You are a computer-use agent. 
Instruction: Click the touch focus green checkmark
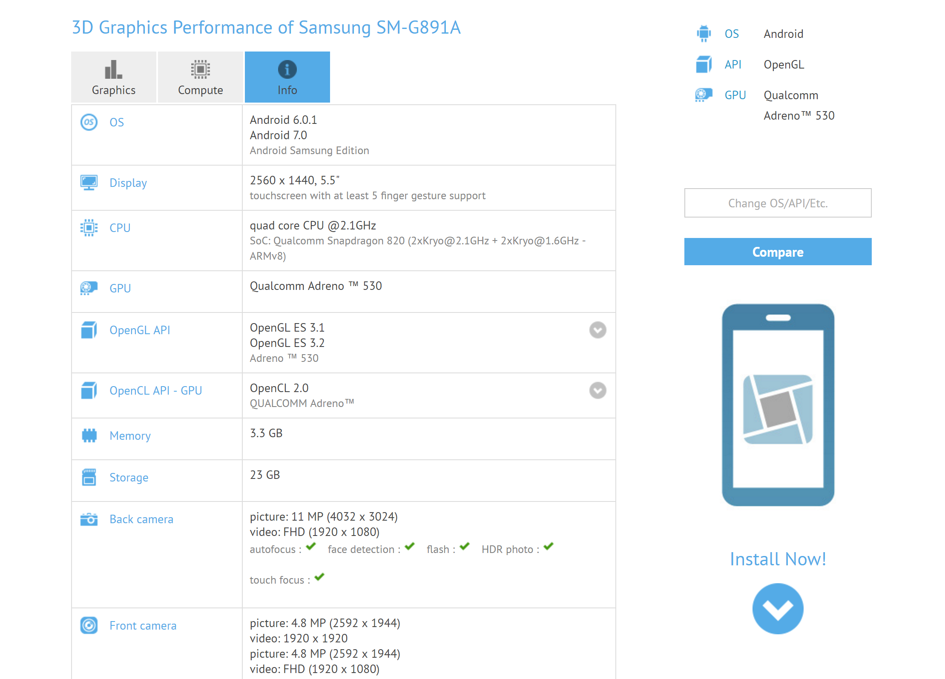pos(319,577)
